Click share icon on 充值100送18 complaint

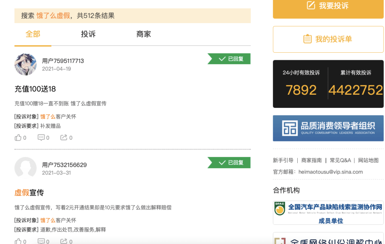click(63, 137)
